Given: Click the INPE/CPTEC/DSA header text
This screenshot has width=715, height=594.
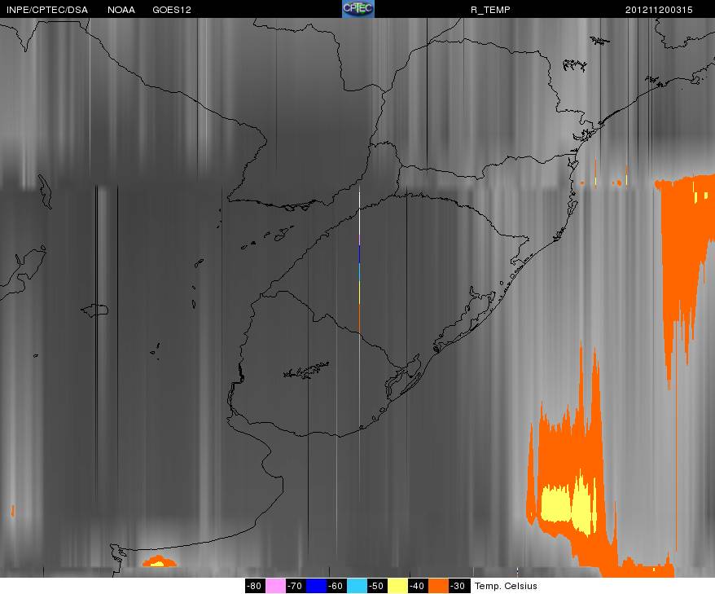Looking at the screenshot, I should pos(47,10).
